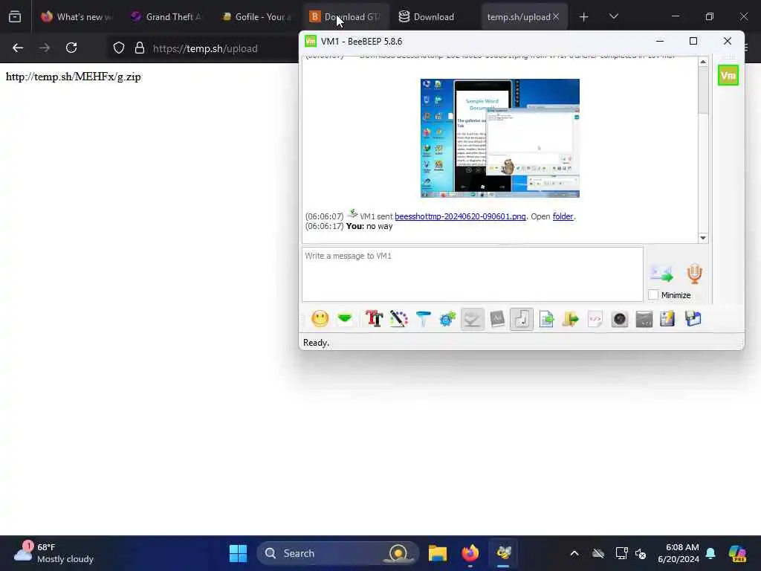This screenshot has height=571, width=761.
Task: Record a voice message with the microphone icon
Action: coord(695,274)
